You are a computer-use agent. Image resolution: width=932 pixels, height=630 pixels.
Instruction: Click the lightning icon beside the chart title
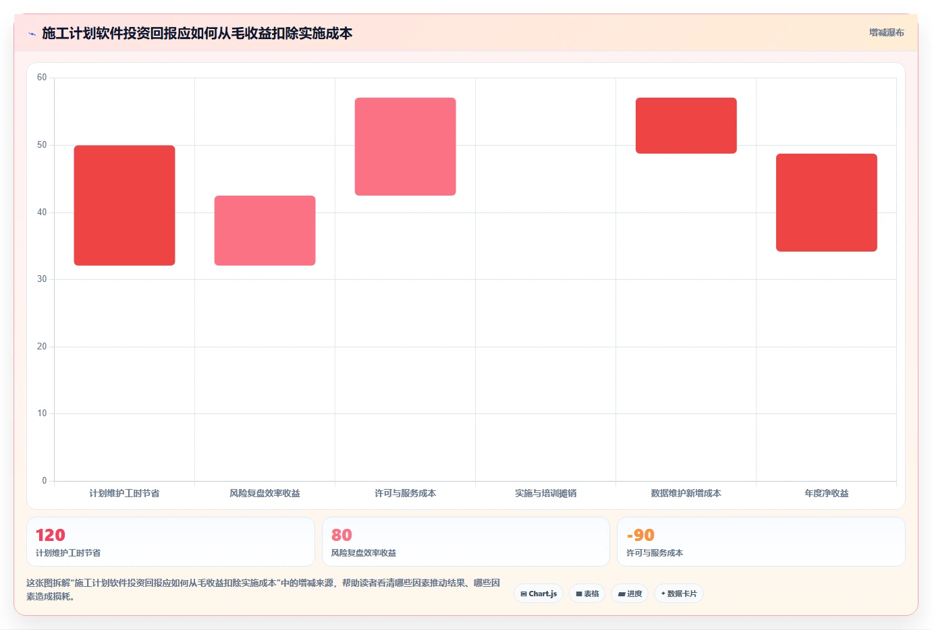[32, 34]
